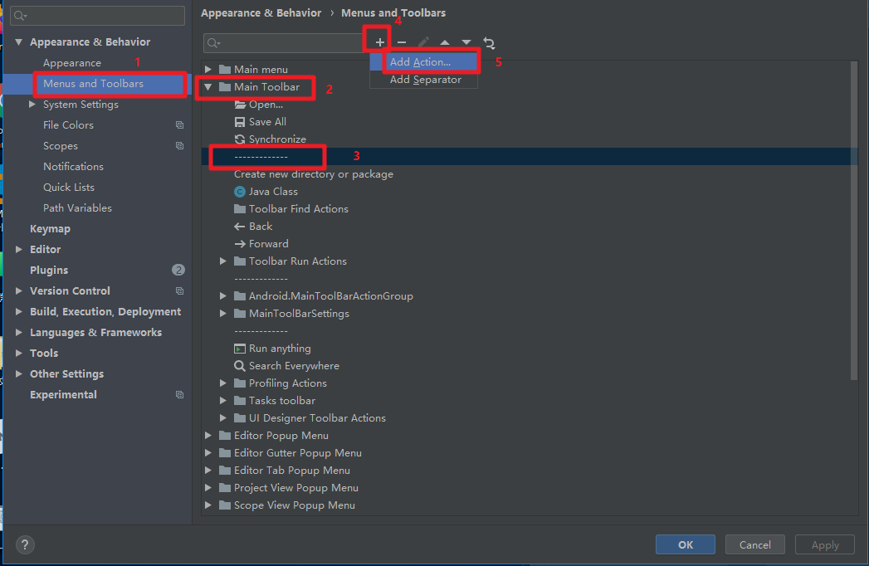
Task: Open the Notifications settings page
Action: pyautogui.click(x=73, y=167)
